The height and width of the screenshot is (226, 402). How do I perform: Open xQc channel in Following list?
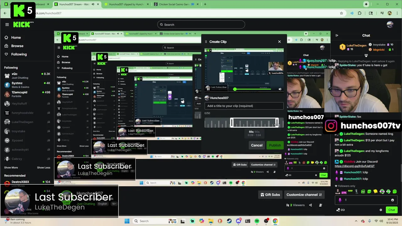[x=27, y=75]
